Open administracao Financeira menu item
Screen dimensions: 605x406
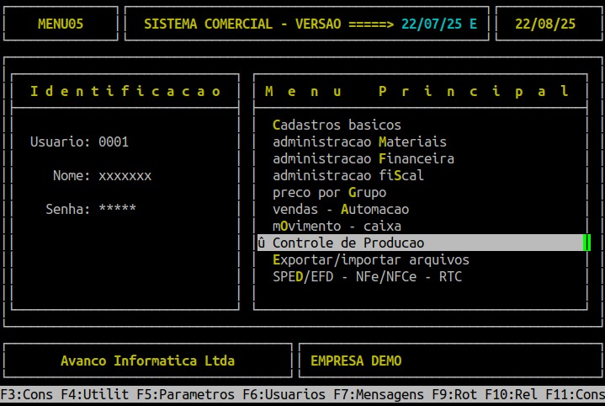364,158
